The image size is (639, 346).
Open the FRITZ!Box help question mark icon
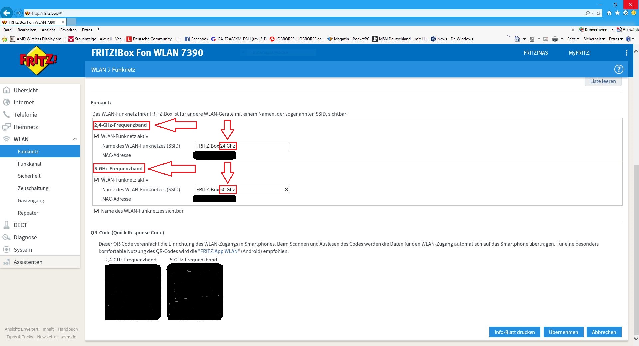coord(619,69)
